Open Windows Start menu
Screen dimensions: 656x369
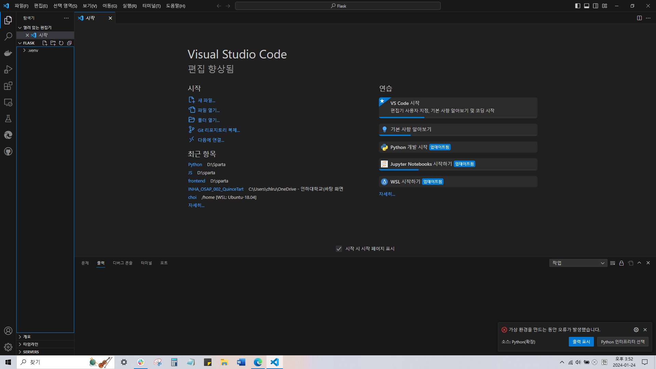8,362
